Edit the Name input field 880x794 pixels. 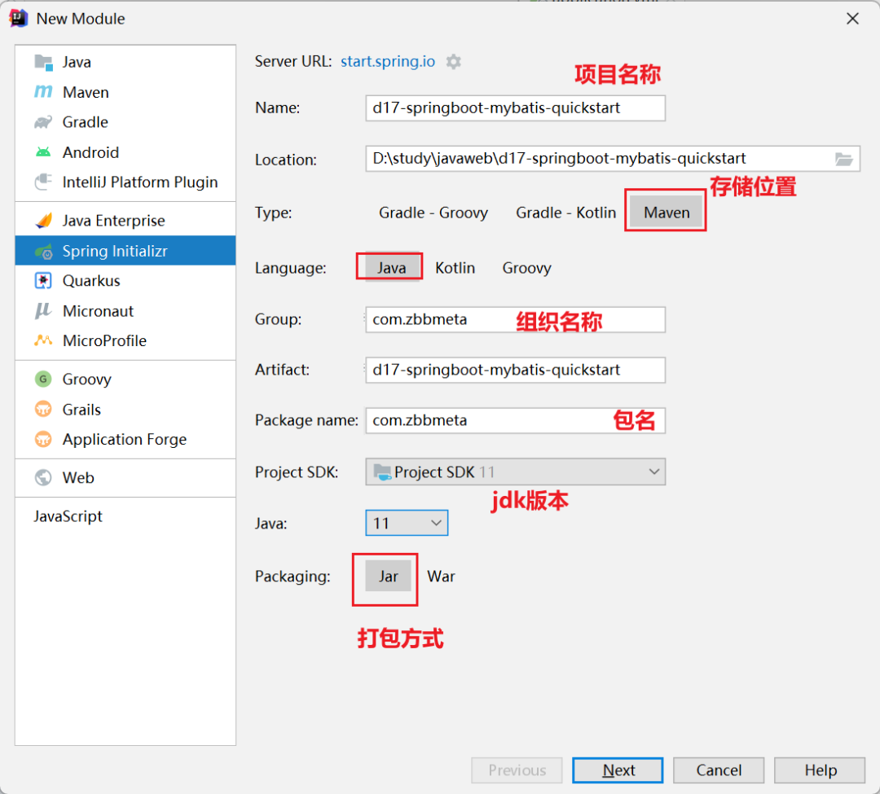pos(515,107)
